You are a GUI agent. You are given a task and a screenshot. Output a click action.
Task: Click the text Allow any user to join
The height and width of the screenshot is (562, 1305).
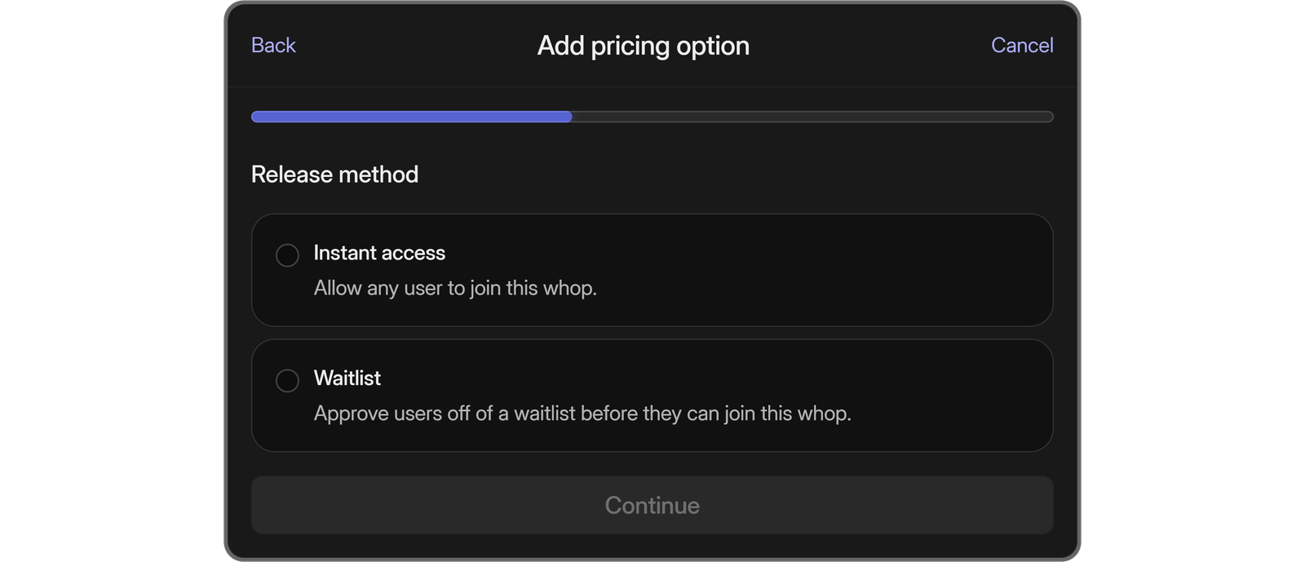[x=456, y=287]
